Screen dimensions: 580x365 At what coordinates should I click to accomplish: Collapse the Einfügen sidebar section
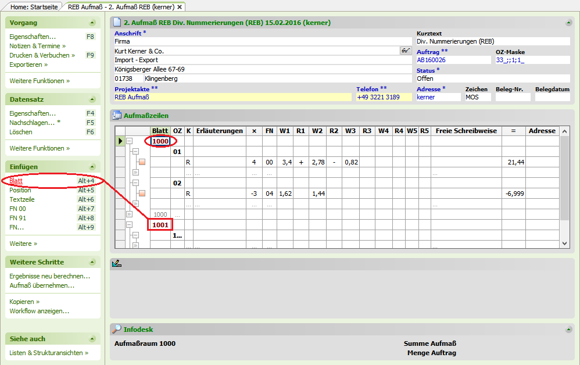tap(92, 167)
